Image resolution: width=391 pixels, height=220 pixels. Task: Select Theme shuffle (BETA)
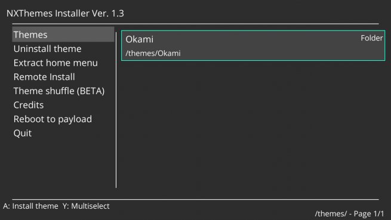coord(59,91)
